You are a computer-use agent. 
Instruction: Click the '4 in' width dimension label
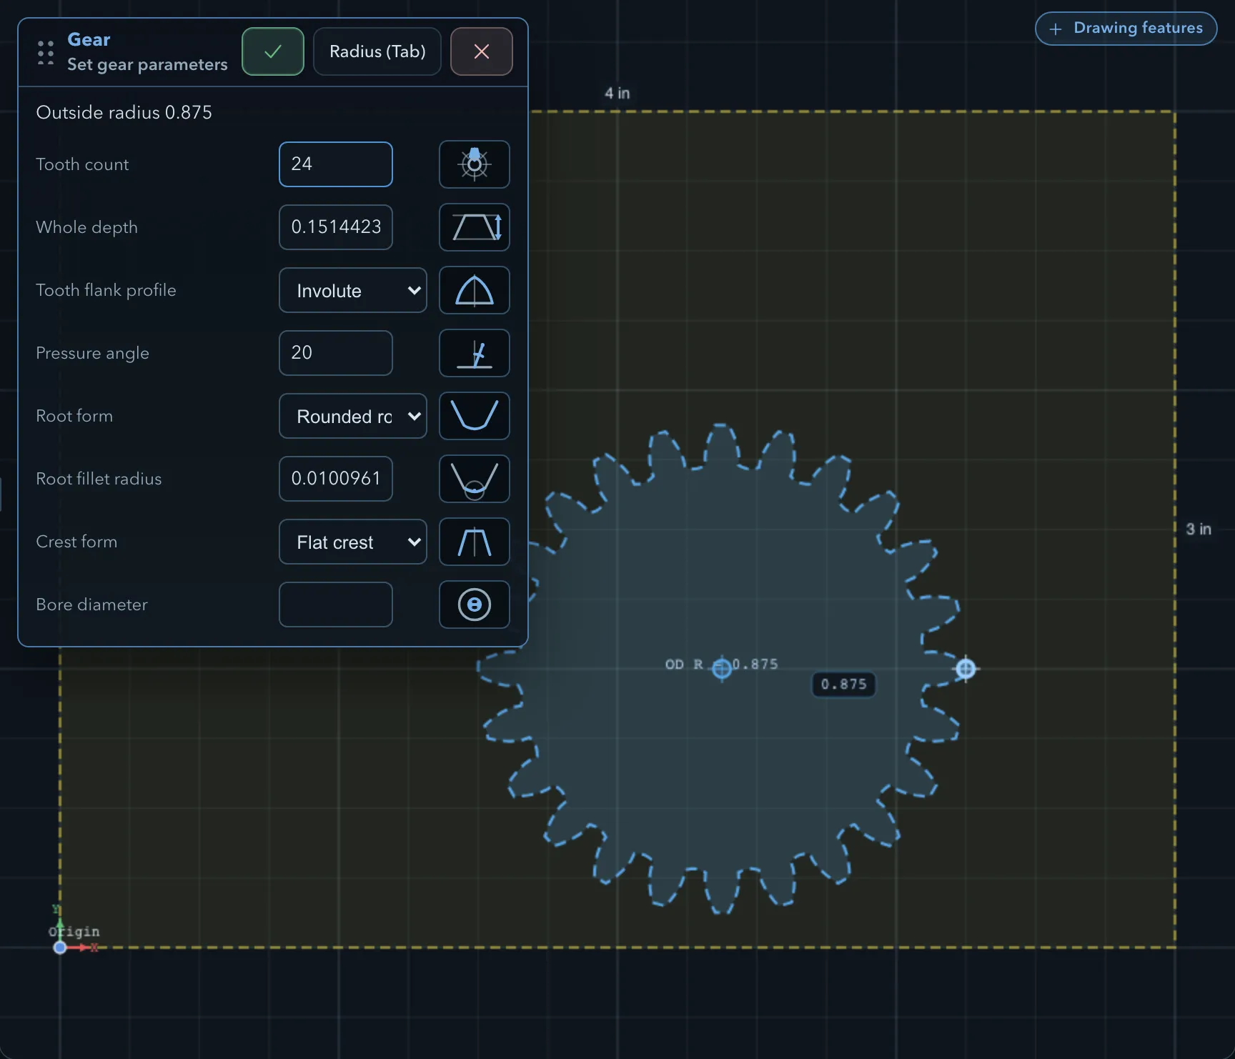pos(617,93)
